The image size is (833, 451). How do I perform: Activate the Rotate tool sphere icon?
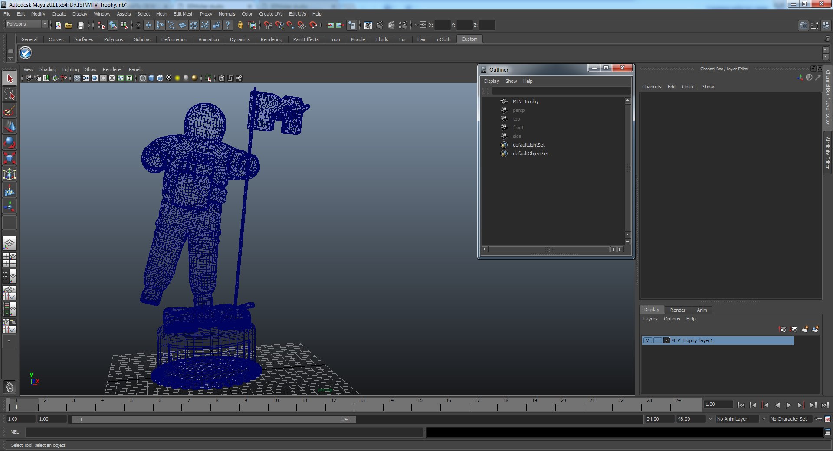coord(10,142)
